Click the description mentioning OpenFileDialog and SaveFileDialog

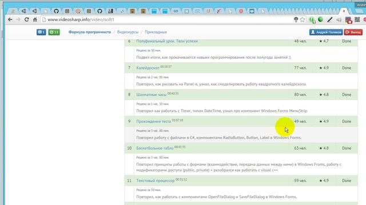[217, 197]
